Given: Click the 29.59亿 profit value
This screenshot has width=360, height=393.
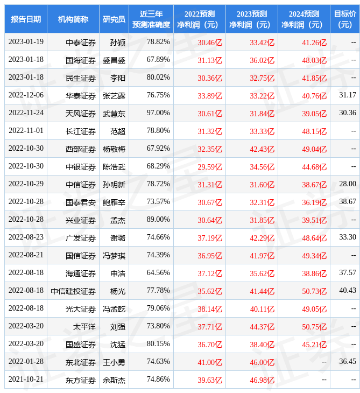Looking at the screenshot, I should [x=210, y=167].
